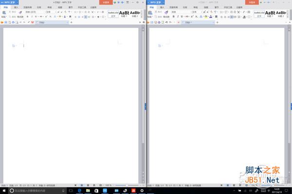The height and width of the screenshot is (194, 292).
Task: Apply numbered list in right window
Action: (x=226, y=12)
